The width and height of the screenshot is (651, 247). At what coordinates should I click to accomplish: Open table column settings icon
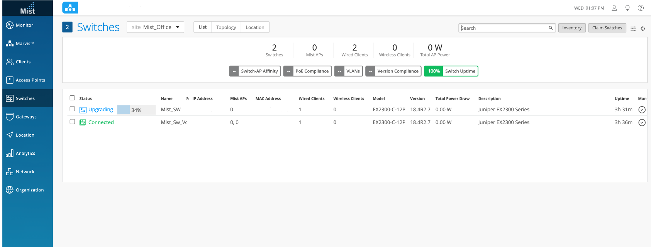click(633, 29)
